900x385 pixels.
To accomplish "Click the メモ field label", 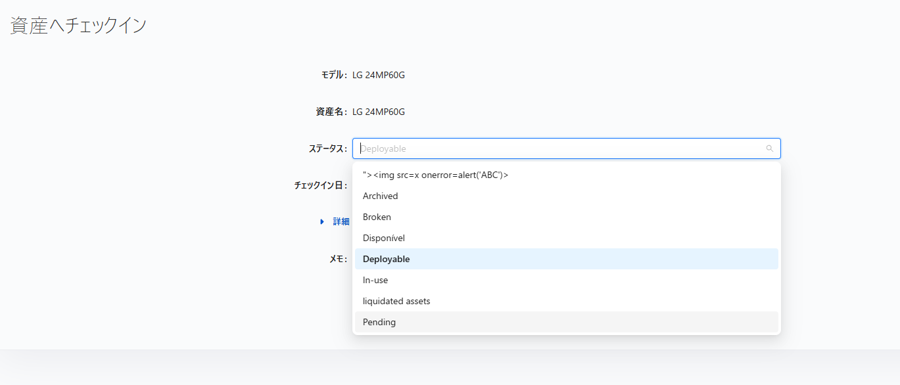I will 338,259.
